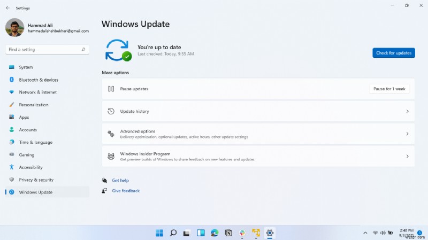The image size is (428, 240).
Task: Click the Bluetooth icon in the sidebar
Action: tap(11, 79)
